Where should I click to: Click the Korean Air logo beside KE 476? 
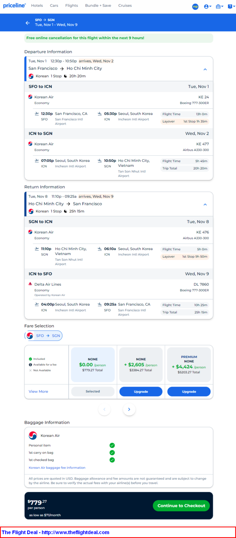[x=30, y=232]
